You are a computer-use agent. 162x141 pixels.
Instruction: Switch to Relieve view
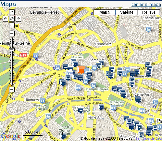tap(149, 12)
